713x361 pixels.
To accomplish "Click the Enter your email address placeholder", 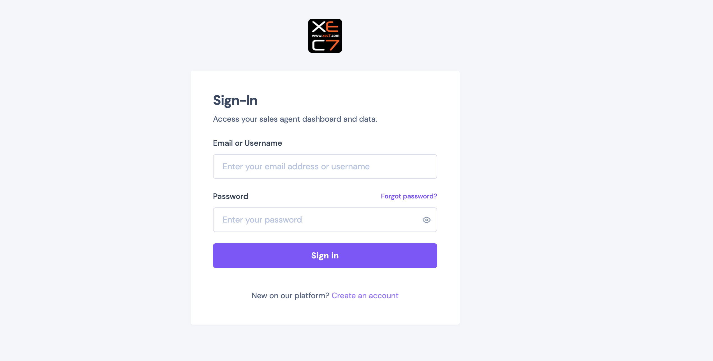I will (x=296, y=166).
